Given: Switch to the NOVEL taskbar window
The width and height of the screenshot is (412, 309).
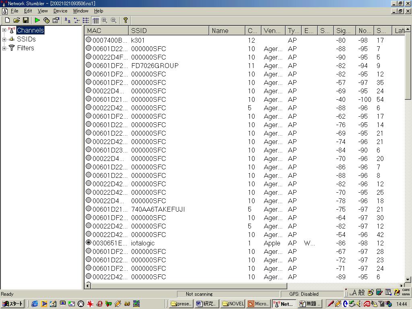Looking at the screenshot, I should [x=233, y=304].
